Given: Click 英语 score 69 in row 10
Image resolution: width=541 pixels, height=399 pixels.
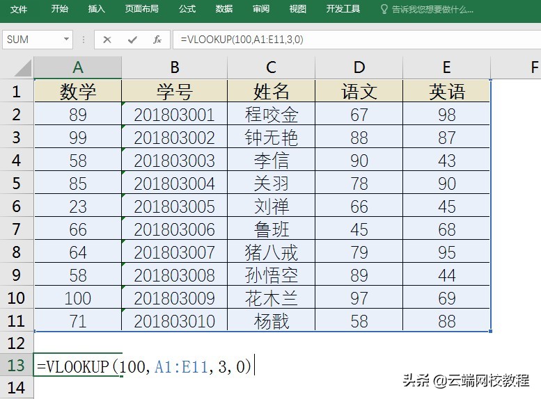Looking at the screenshot, I should (446, 298).
